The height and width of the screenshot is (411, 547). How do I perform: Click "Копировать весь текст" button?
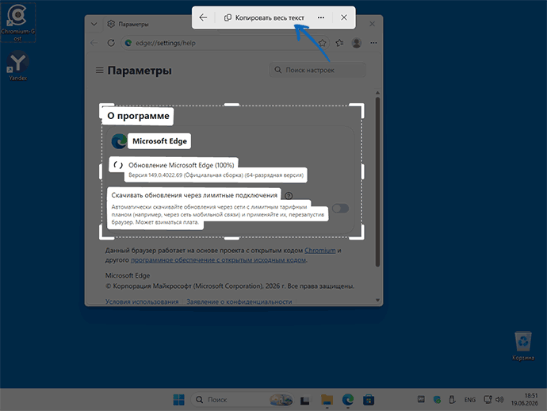pos(264,17)
